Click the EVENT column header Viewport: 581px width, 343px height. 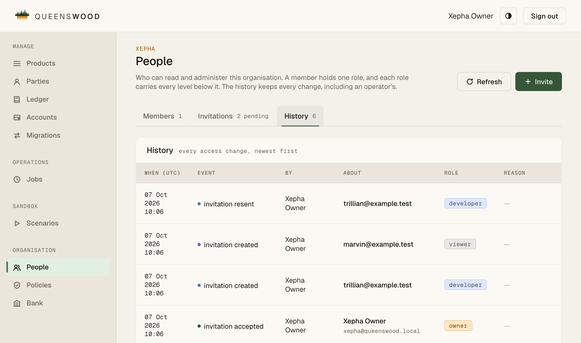coord(206,173)
